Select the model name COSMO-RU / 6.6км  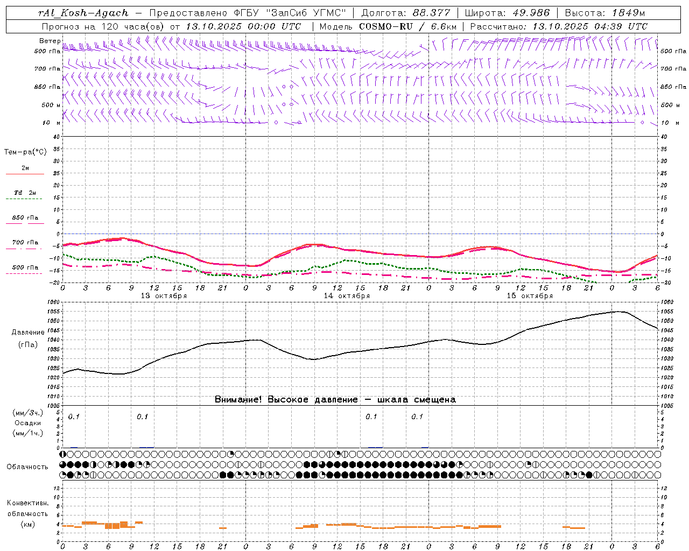click(408, 26)
